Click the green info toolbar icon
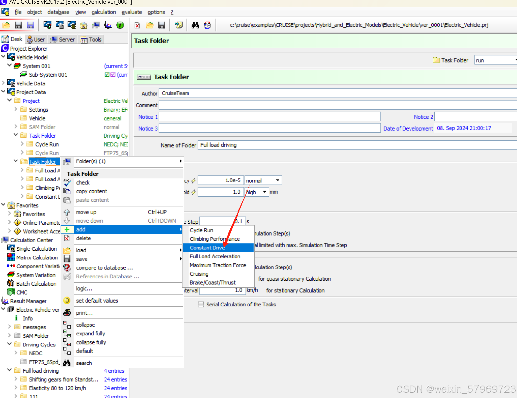Screen dimensions: 517x398 [x=120, y=25]
